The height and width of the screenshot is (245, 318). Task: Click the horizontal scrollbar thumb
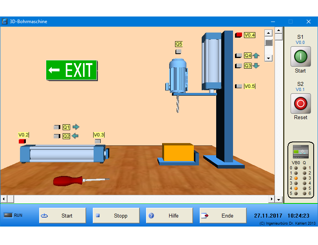tap(11, 199)
